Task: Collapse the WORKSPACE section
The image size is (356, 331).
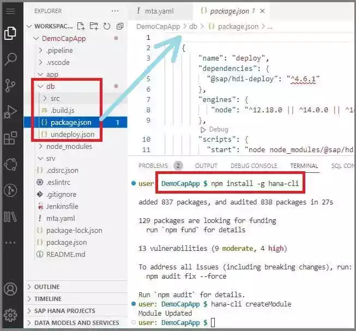Action: (29, 26)
